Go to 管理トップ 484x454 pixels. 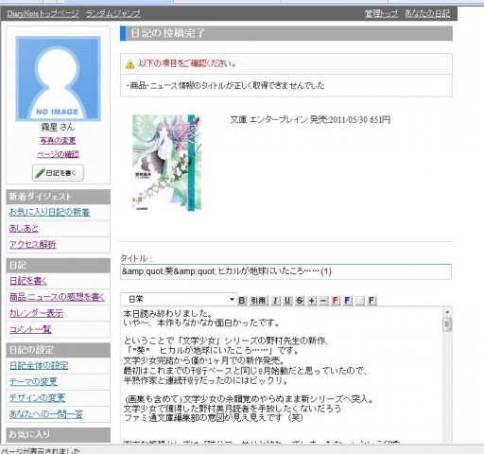click(381, 13)
